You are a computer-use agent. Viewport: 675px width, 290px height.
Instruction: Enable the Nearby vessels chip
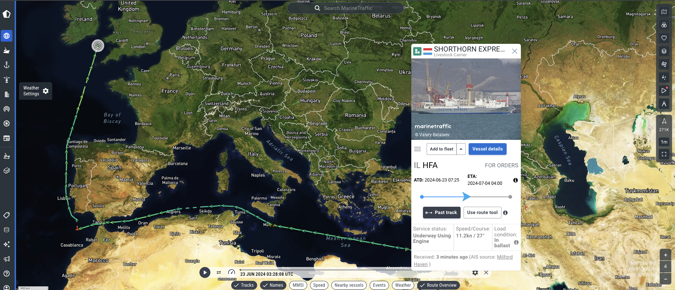(349, 285)
